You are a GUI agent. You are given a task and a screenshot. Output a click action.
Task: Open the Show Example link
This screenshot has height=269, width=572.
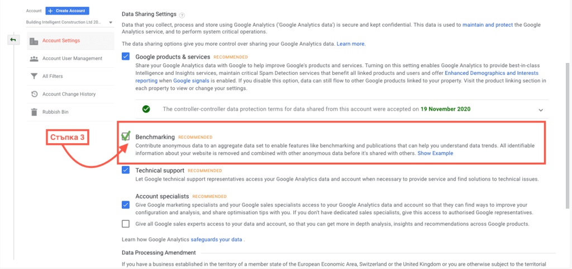click(x=435, y=153)
